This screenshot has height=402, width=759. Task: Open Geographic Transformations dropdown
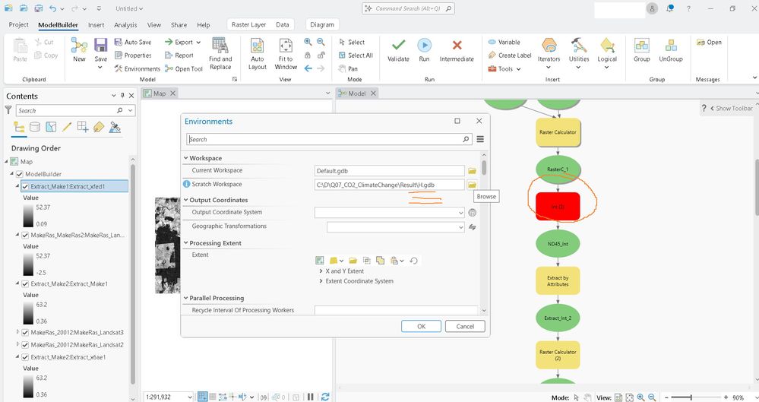pos(460,226)
